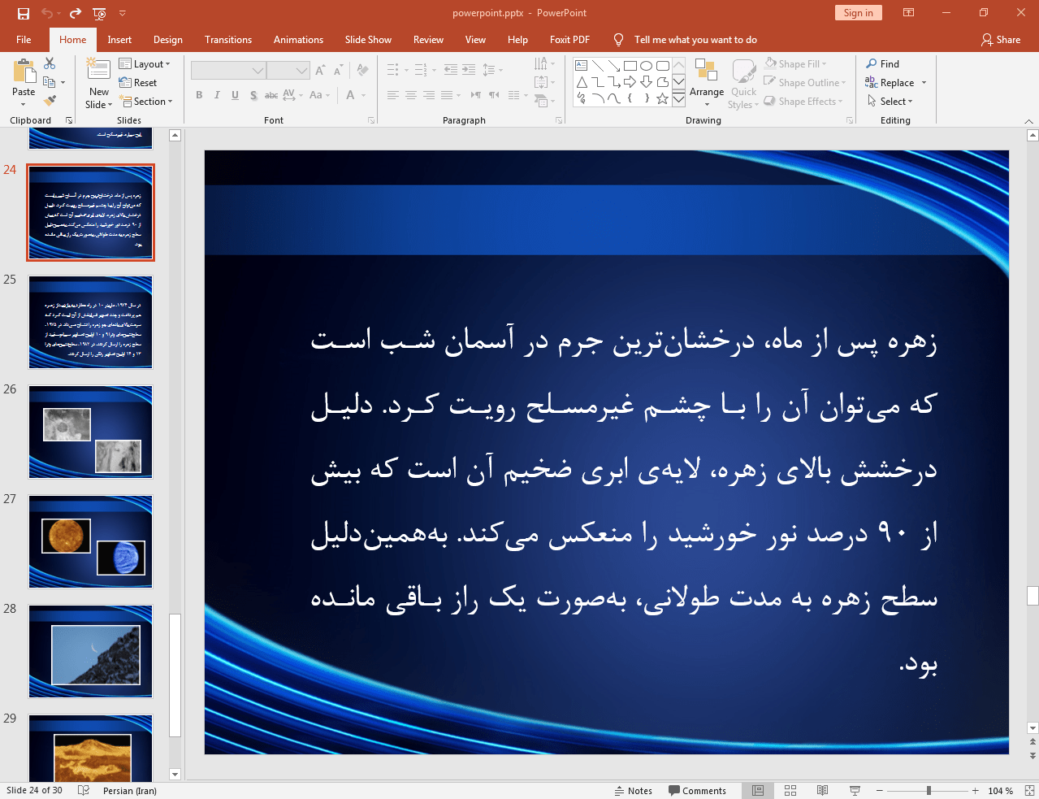Click the Cut scissors icon
1039x799 pixels.
pos(50,63)
